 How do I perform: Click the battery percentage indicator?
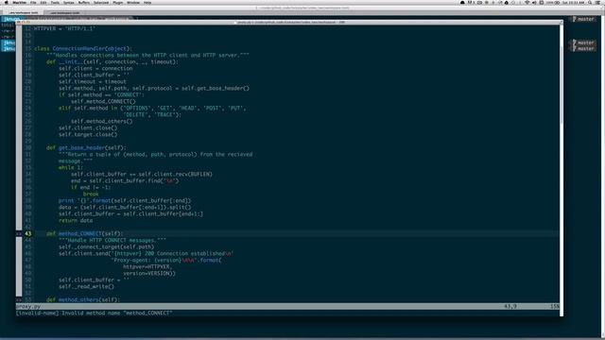click(552, 2)
